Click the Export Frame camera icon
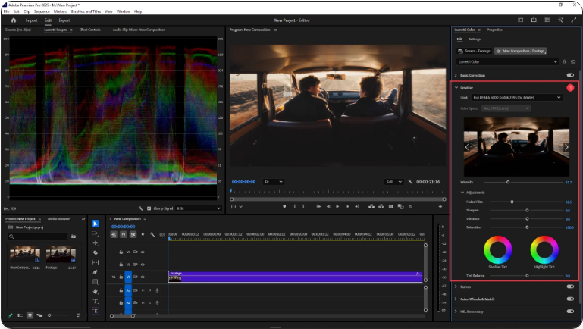The width and height of the screenshot is (583, 329). click(x=390, y=206)
